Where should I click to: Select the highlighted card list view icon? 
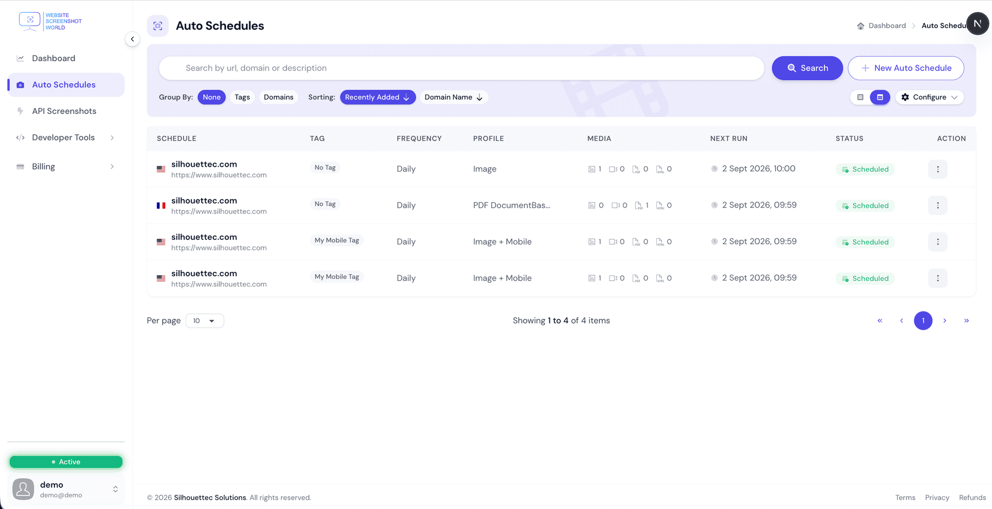(880, 97)
